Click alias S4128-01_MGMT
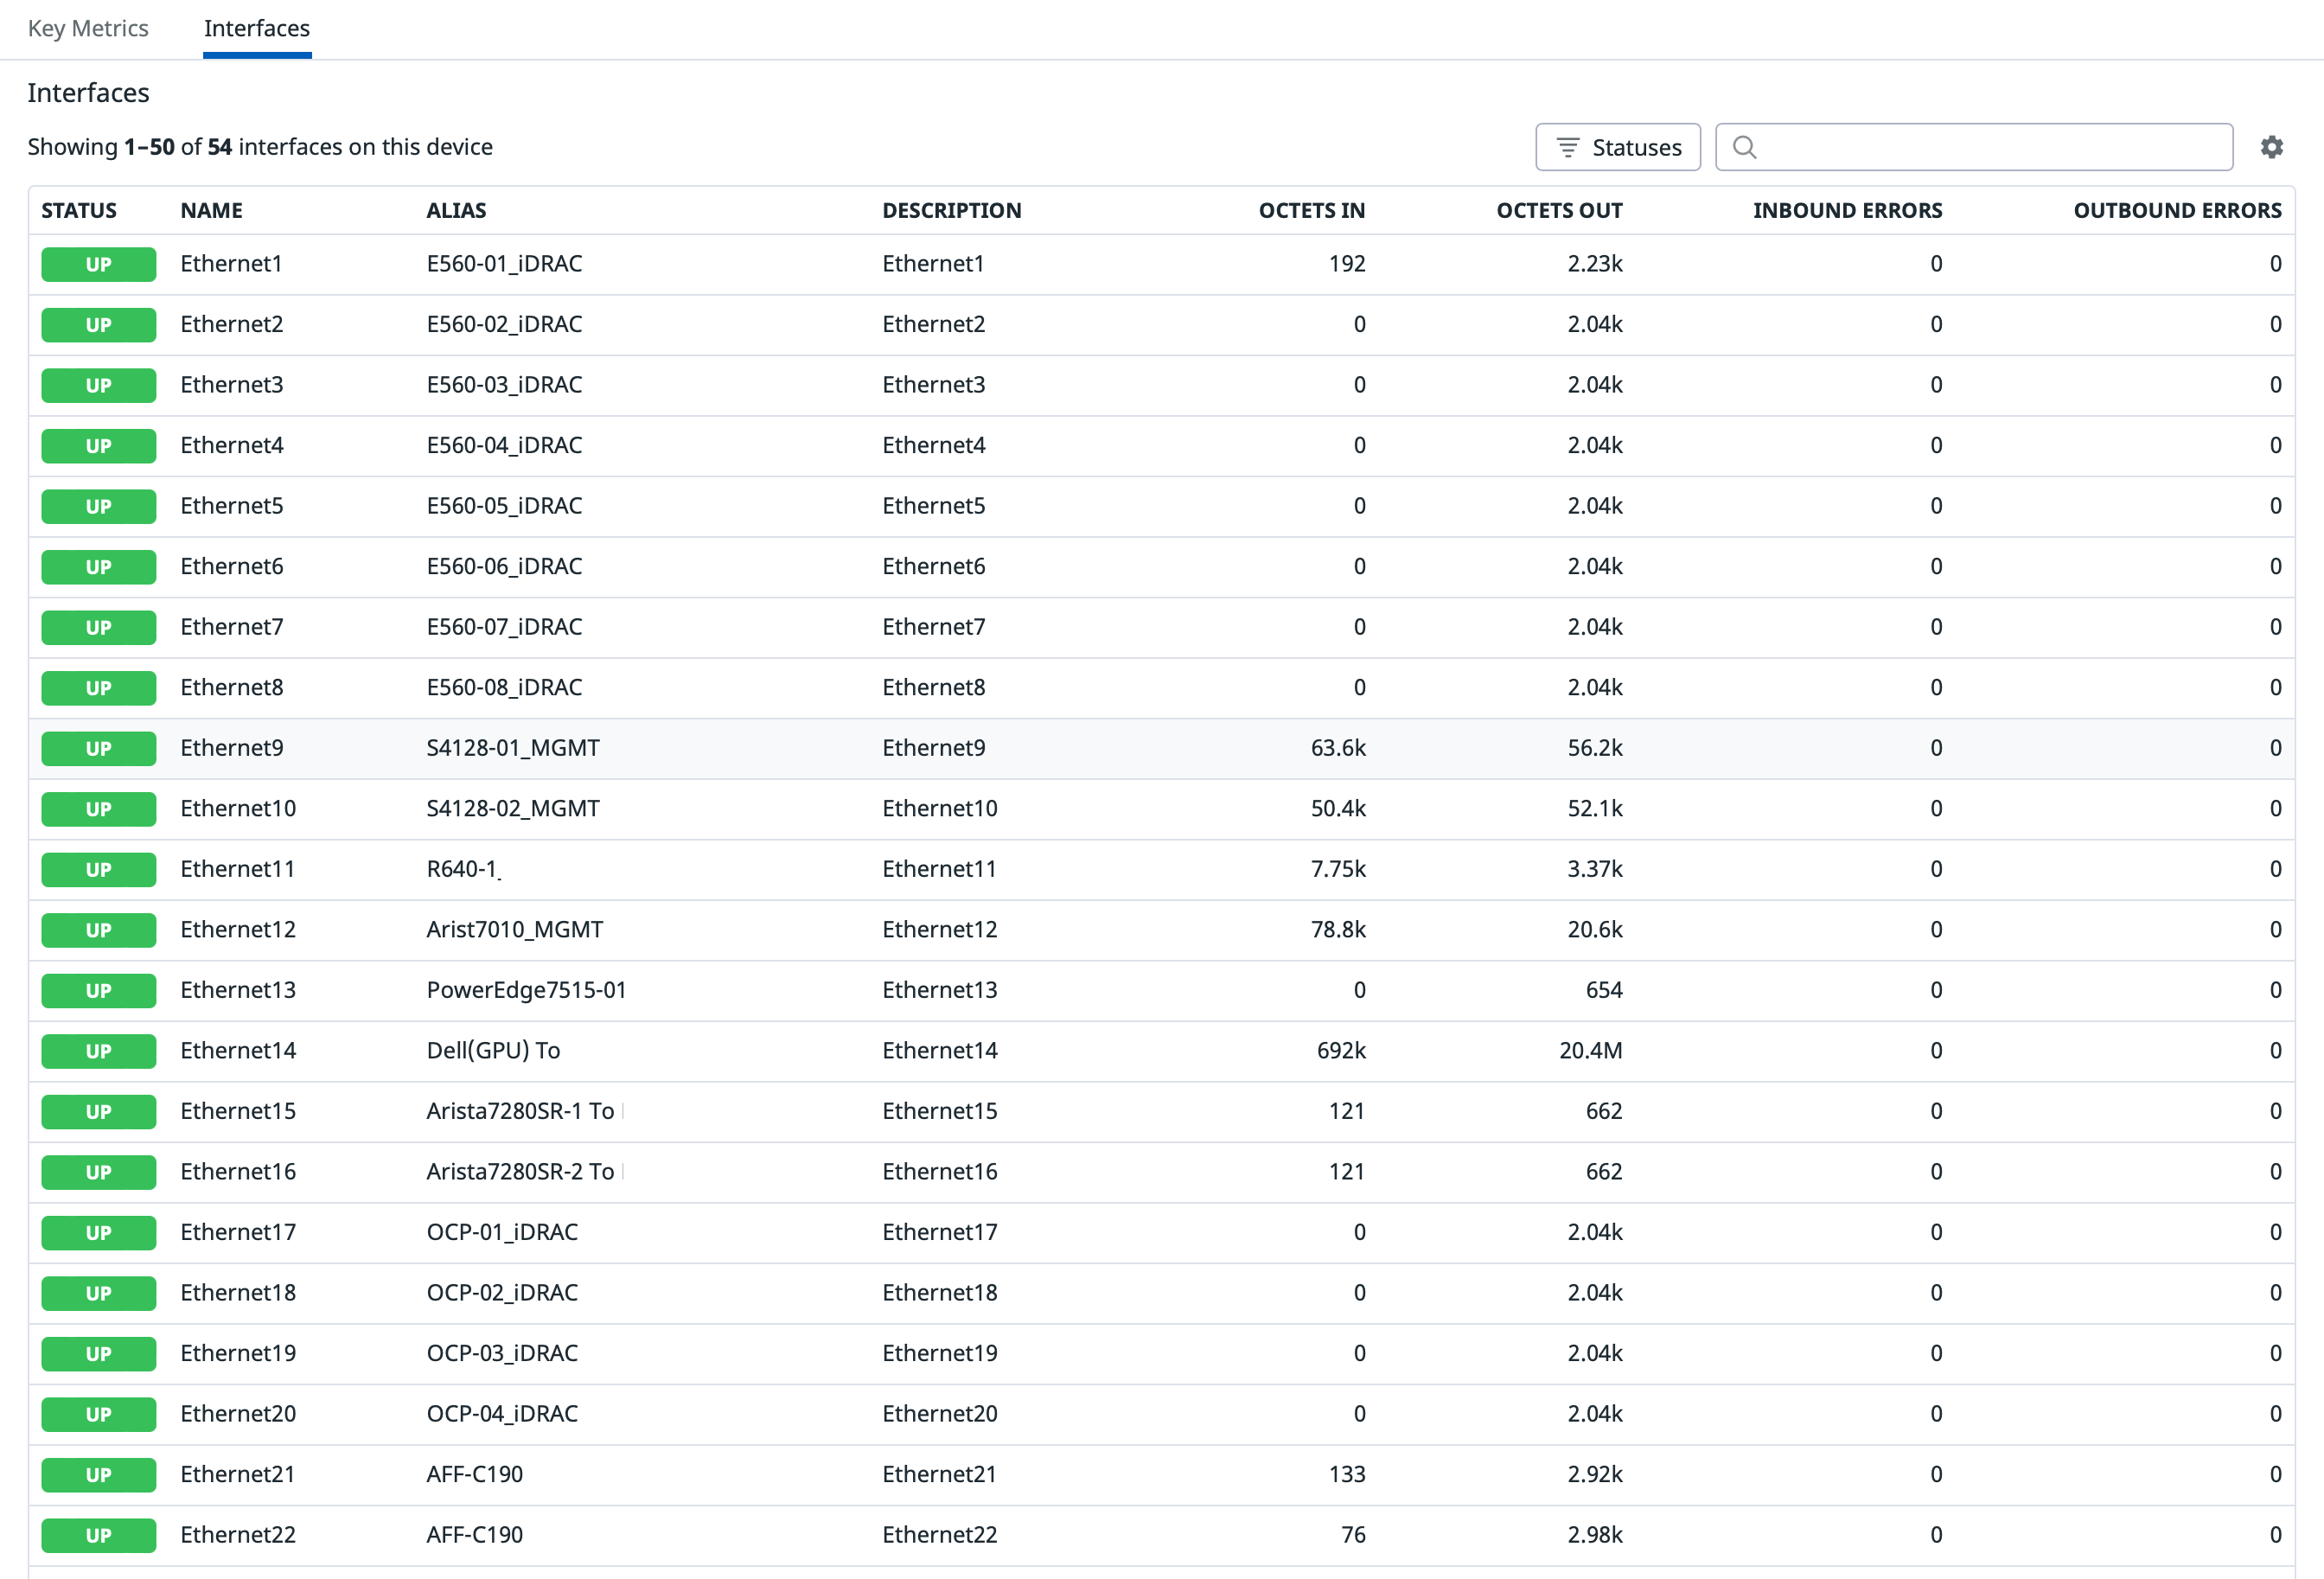 pos(513,748)
